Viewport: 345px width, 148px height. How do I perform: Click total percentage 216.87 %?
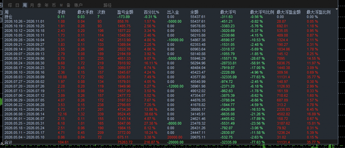tap(151, 142)
